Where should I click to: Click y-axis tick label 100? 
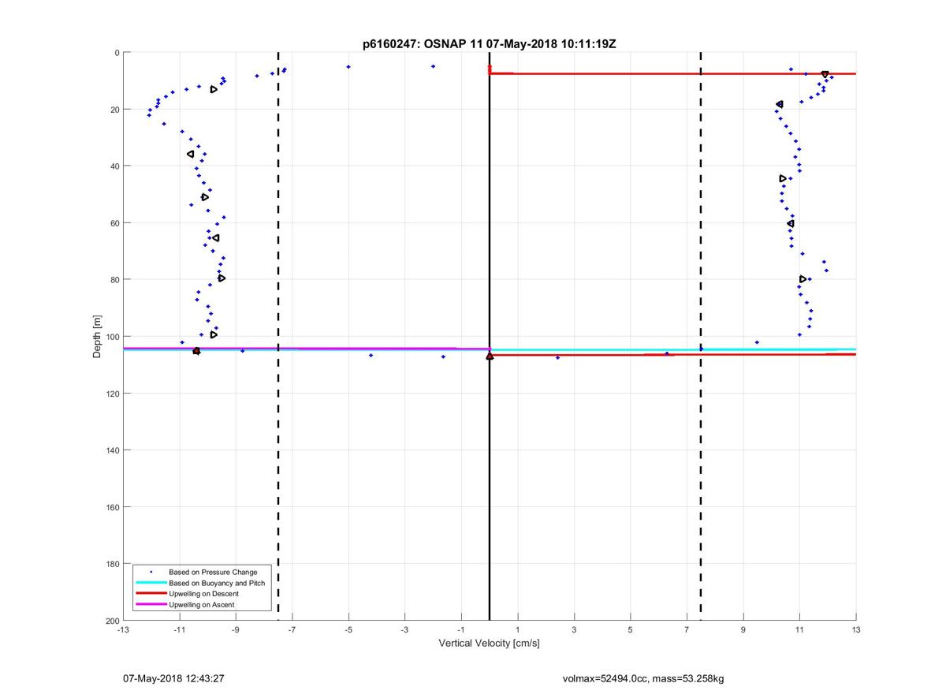(x=112, y=337)
